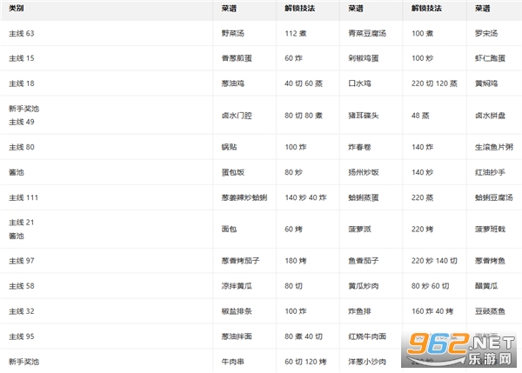
Task: Click the 炸春卷 recipe cell
Action: tap(358, 147)
